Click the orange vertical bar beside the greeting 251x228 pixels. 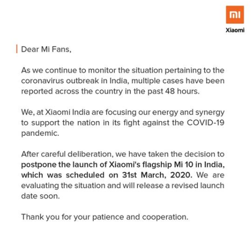[x=17, y=49]
